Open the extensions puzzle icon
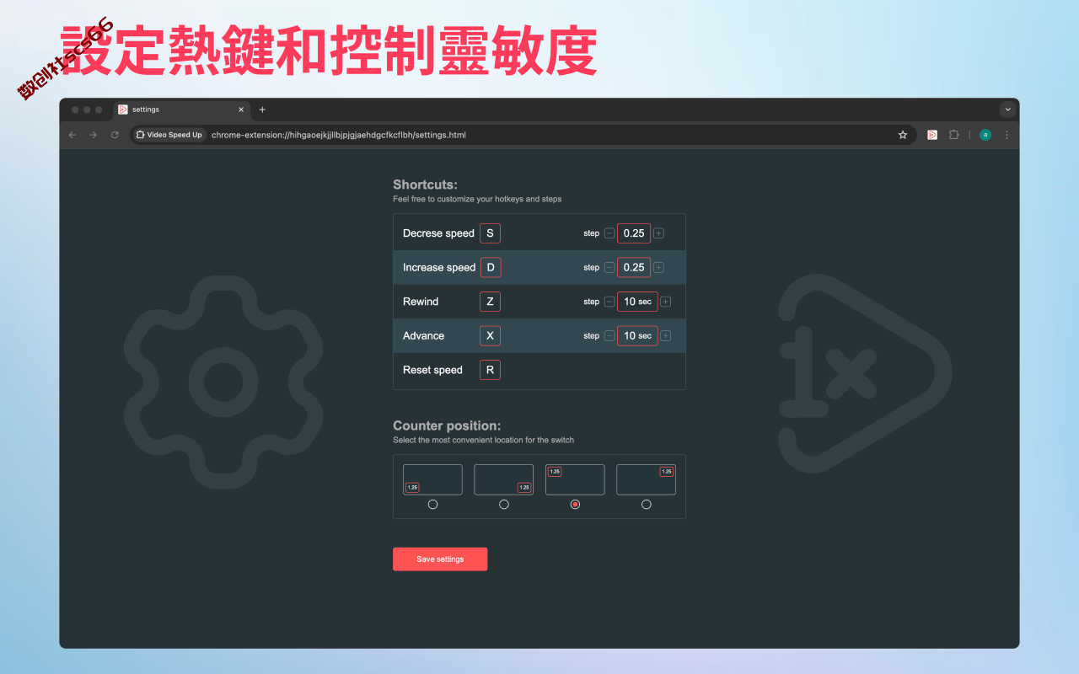 point(954,135)
